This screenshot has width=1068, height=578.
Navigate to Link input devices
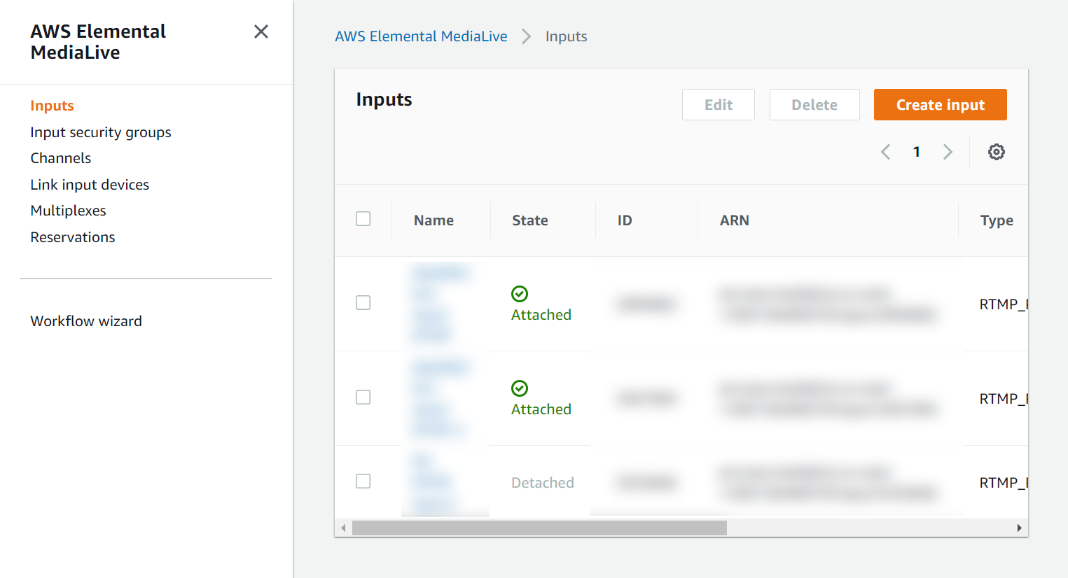pyautogui.click(x=90, y=185)
